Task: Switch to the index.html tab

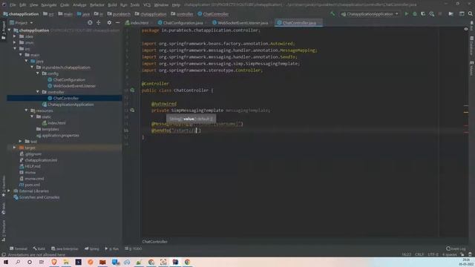Action: point(137,23)
